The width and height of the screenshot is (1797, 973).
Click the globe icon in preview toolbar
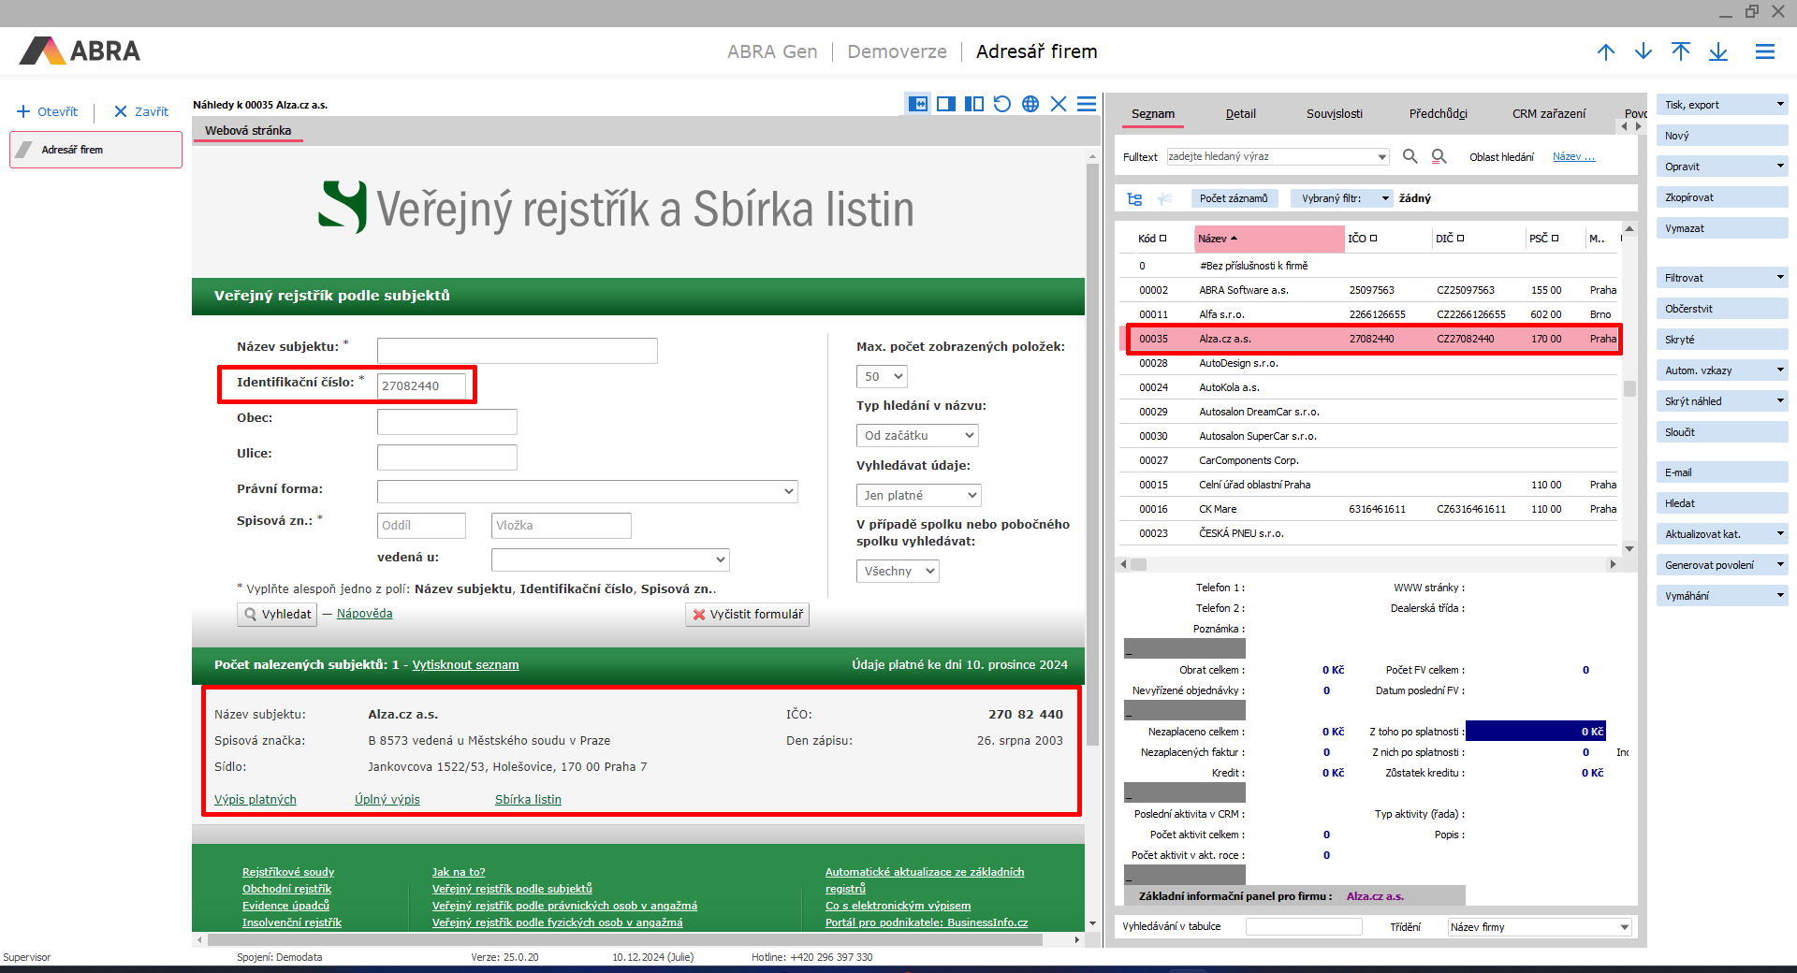pyautogui.click(x=1030, y=104)
